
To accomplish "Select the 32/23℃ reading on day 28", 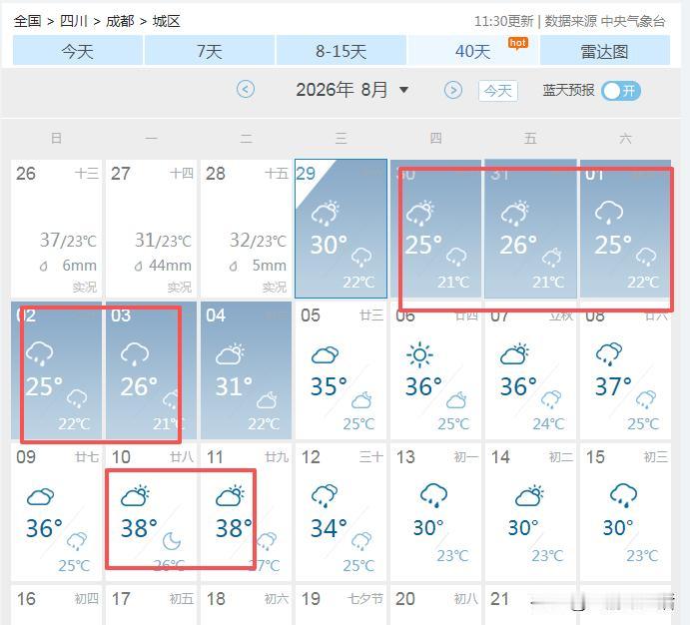I will (x=258, y=241).
